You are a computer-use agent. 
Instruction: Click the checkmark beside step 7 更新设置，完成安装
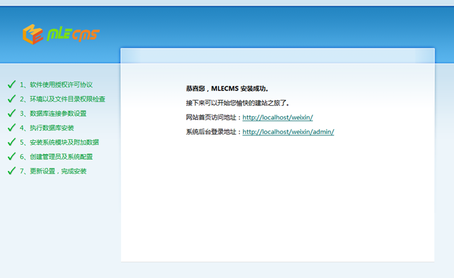[11, 171]
